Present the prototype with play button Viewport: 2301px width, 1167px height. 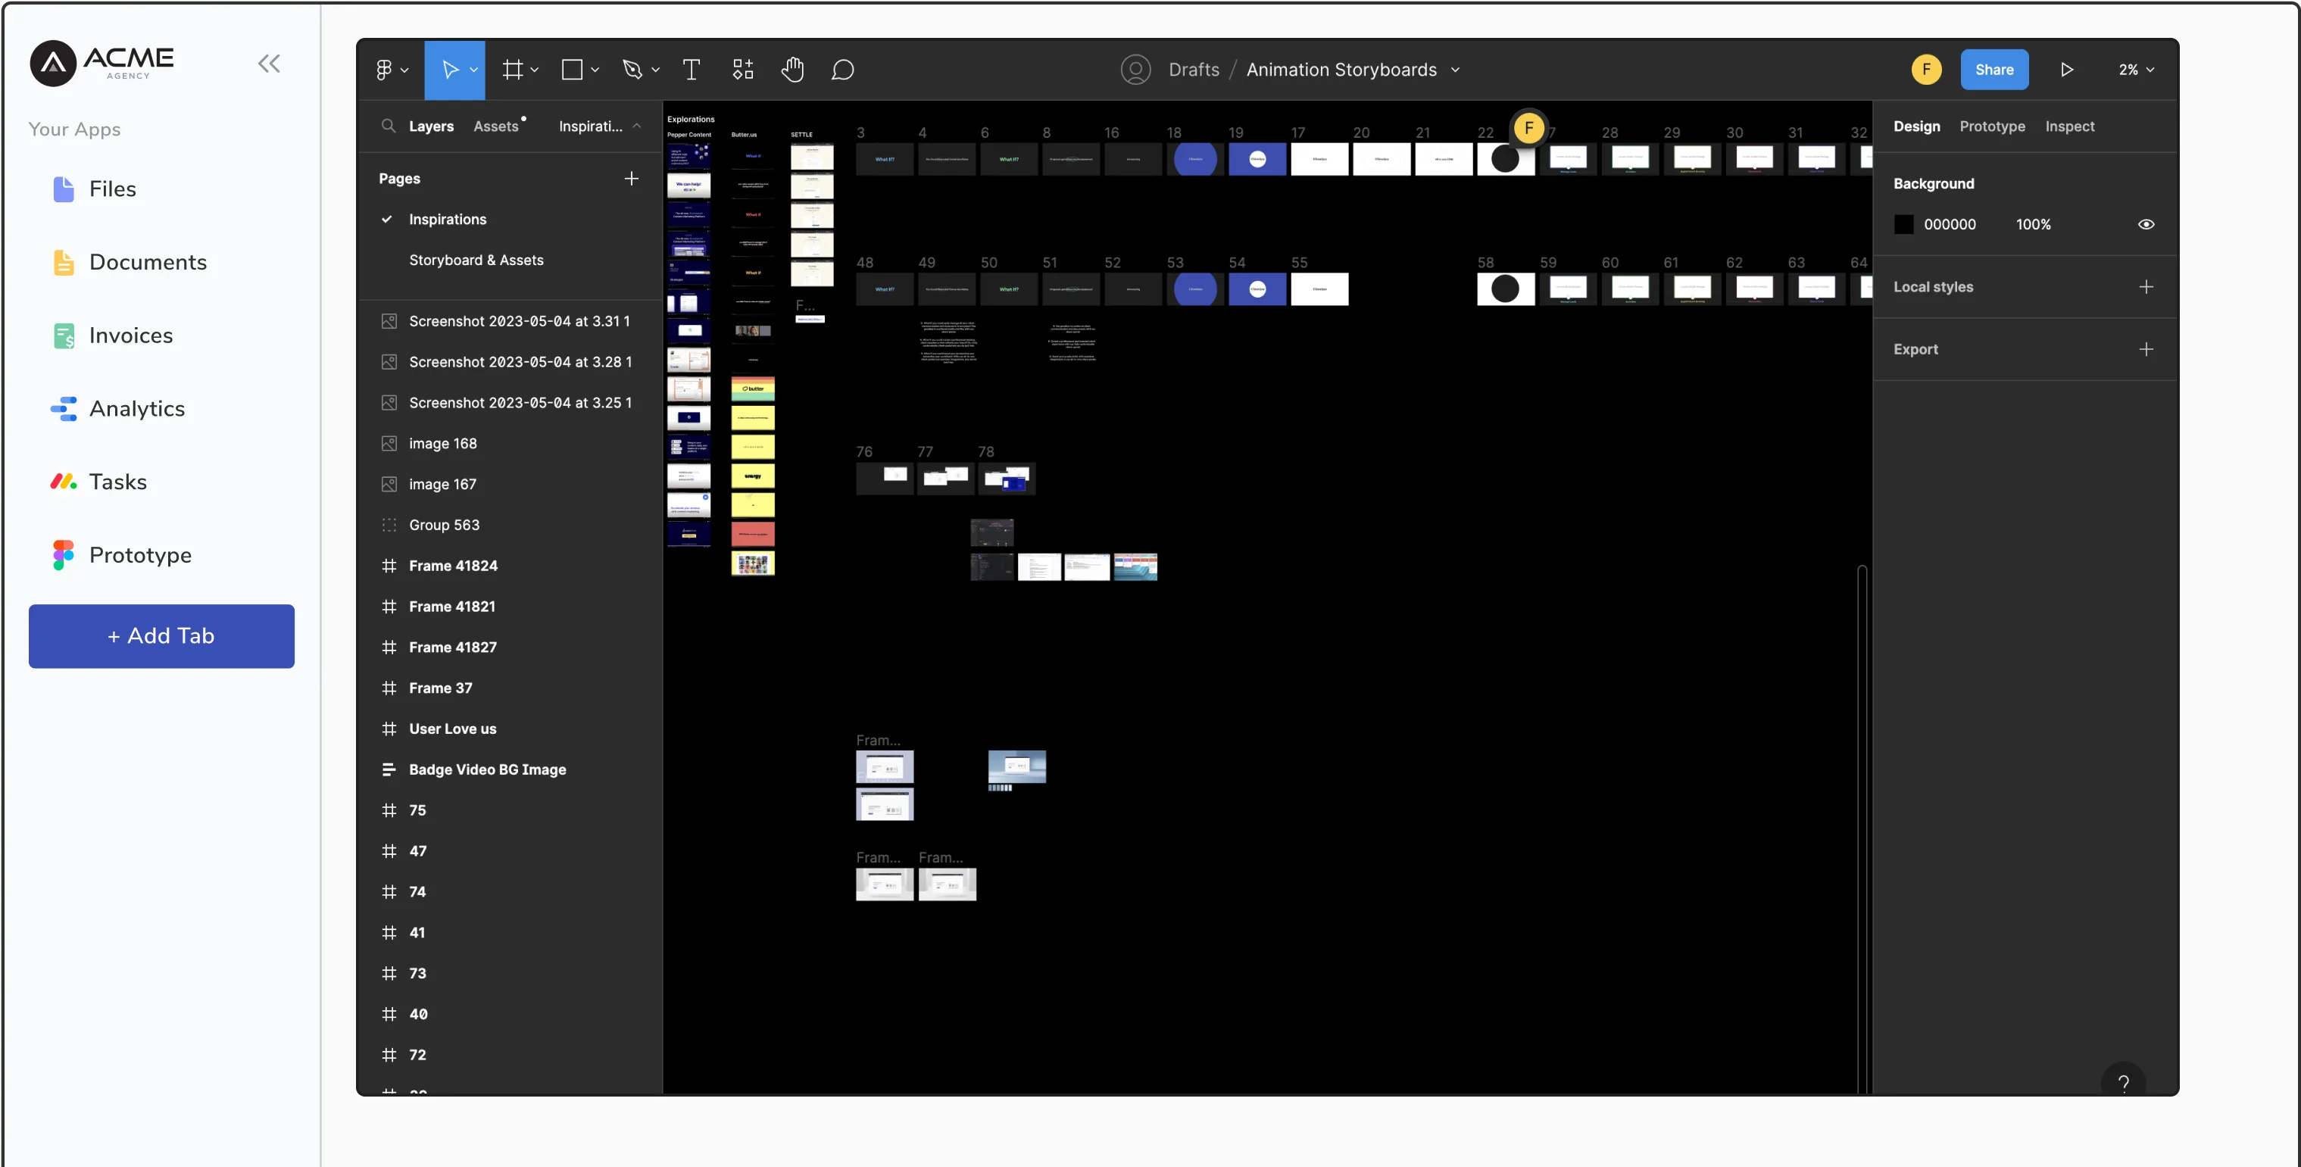pyautogui.click(x=2066, y=70)
